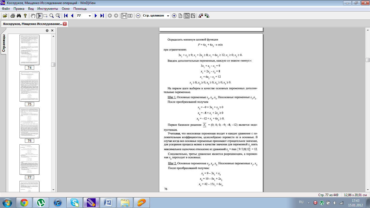Open the Окно menu
Viewport: 370px width, 208px height.
tap(66, 9)
